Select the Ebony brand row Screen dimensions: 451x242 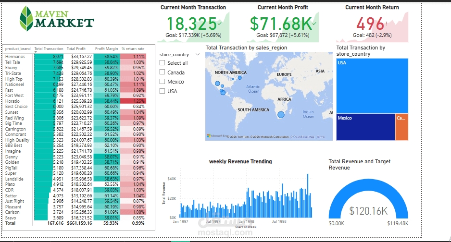(75, 67)
